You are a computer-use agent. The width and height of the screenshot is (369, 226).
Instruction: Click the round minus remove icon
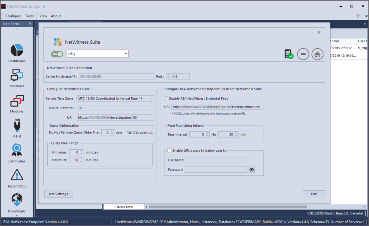pyautogui.click(x=303, y=54)
